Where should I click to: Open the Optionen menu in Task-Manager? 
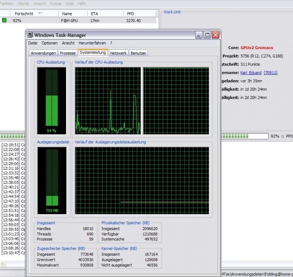49,43
